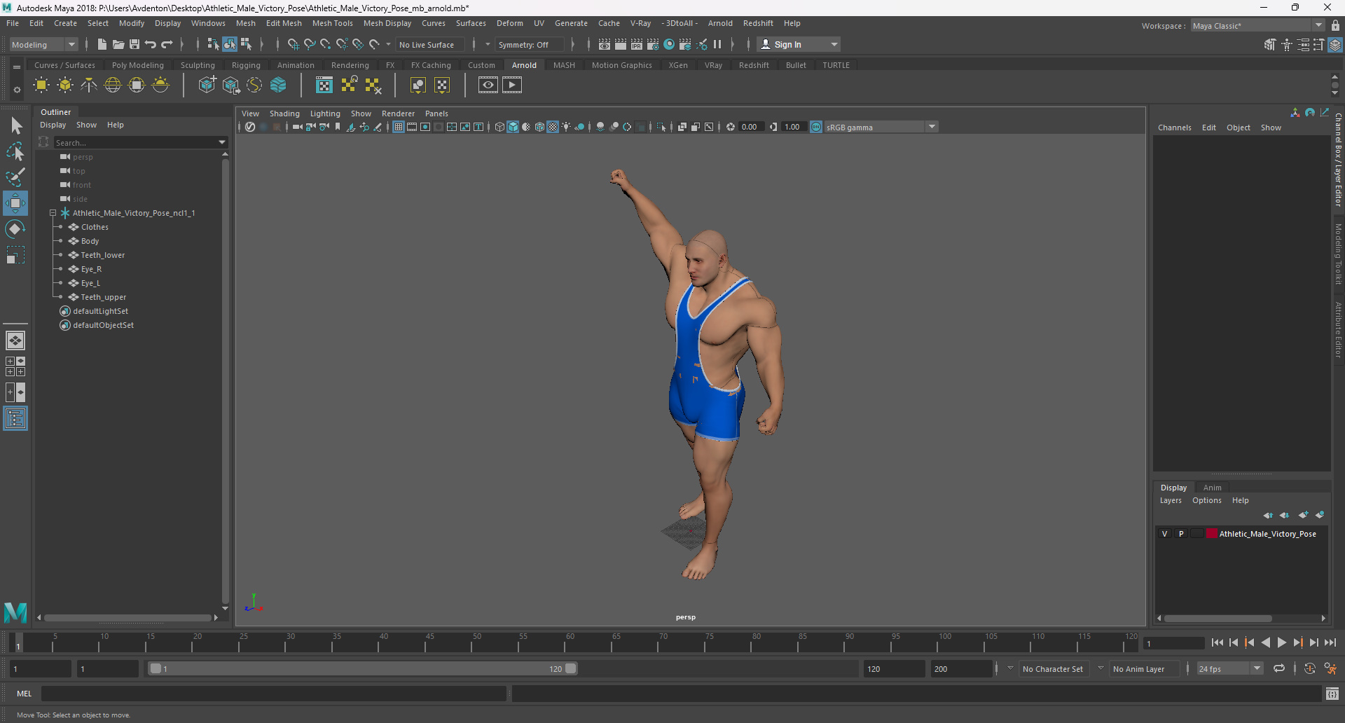Go to start of playback range
The width and height of the screenshot is (1345, 723).
click(x=1218, y=642)
